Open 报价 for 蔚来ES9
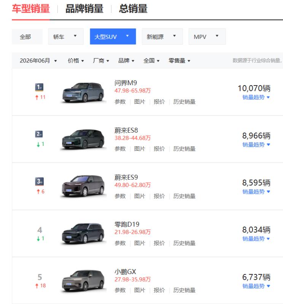Viewport: 283px width, 304px height. click(x=159, y=196)
